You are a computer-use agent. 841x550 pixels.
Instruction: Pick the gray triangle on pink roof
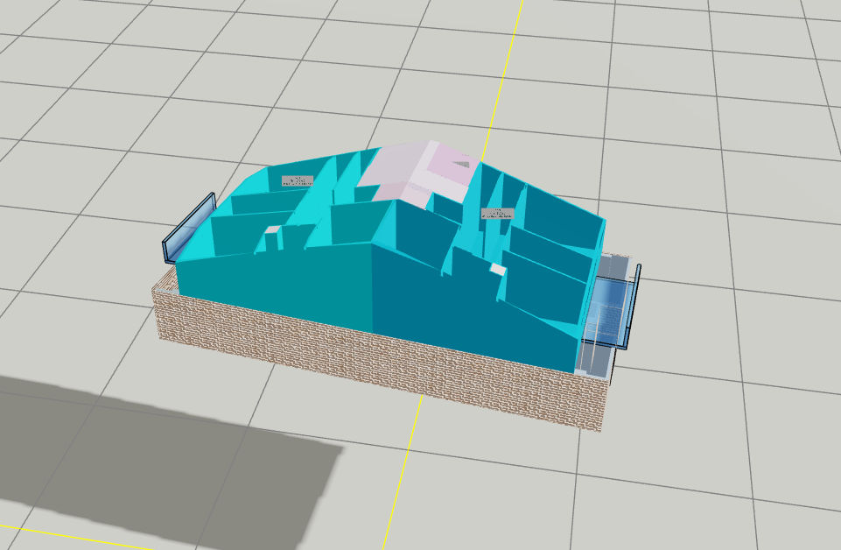[461, 163]
